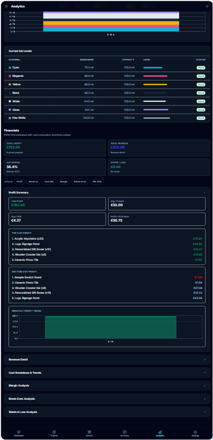
Task: Click the icon at the header's far right
Action: pos(207,6)
